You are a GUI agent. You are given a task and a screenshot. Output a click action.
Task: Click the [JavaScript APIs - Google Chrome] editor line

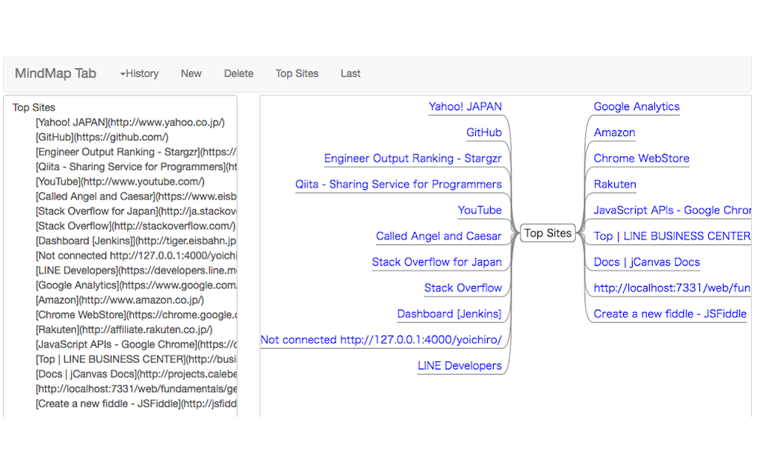pyautogui.click(x=136, y=344)
